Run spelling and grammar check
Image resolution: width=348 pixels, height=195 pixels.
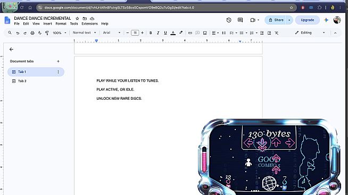tap(40, 33)
